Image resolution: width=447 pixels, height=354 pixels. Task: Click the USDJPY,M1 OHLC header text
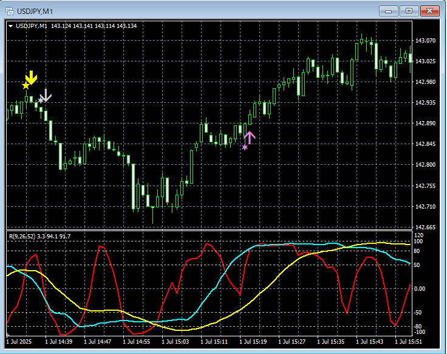click(76, 26)
